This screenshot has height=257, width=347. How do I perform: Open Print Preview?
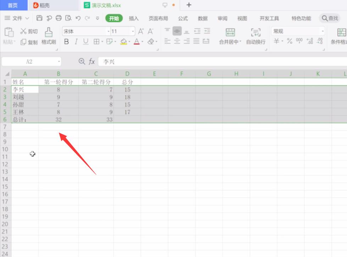[68, 18]
